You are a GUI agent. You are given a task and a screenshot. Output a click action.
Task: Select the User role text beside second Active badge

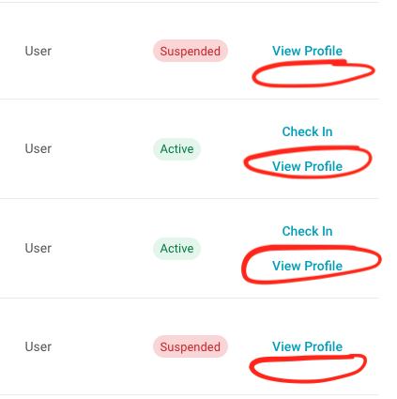[x=38, y=248]
